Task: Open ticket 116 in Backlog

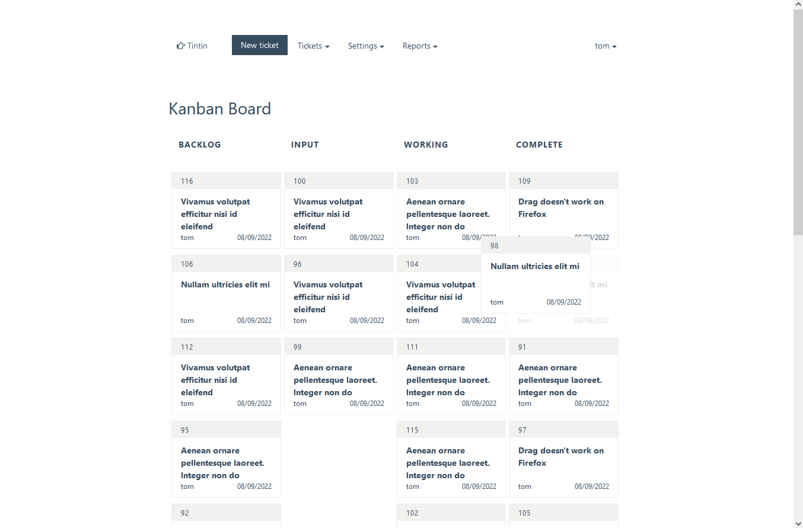Action: [x=225, y=213]
